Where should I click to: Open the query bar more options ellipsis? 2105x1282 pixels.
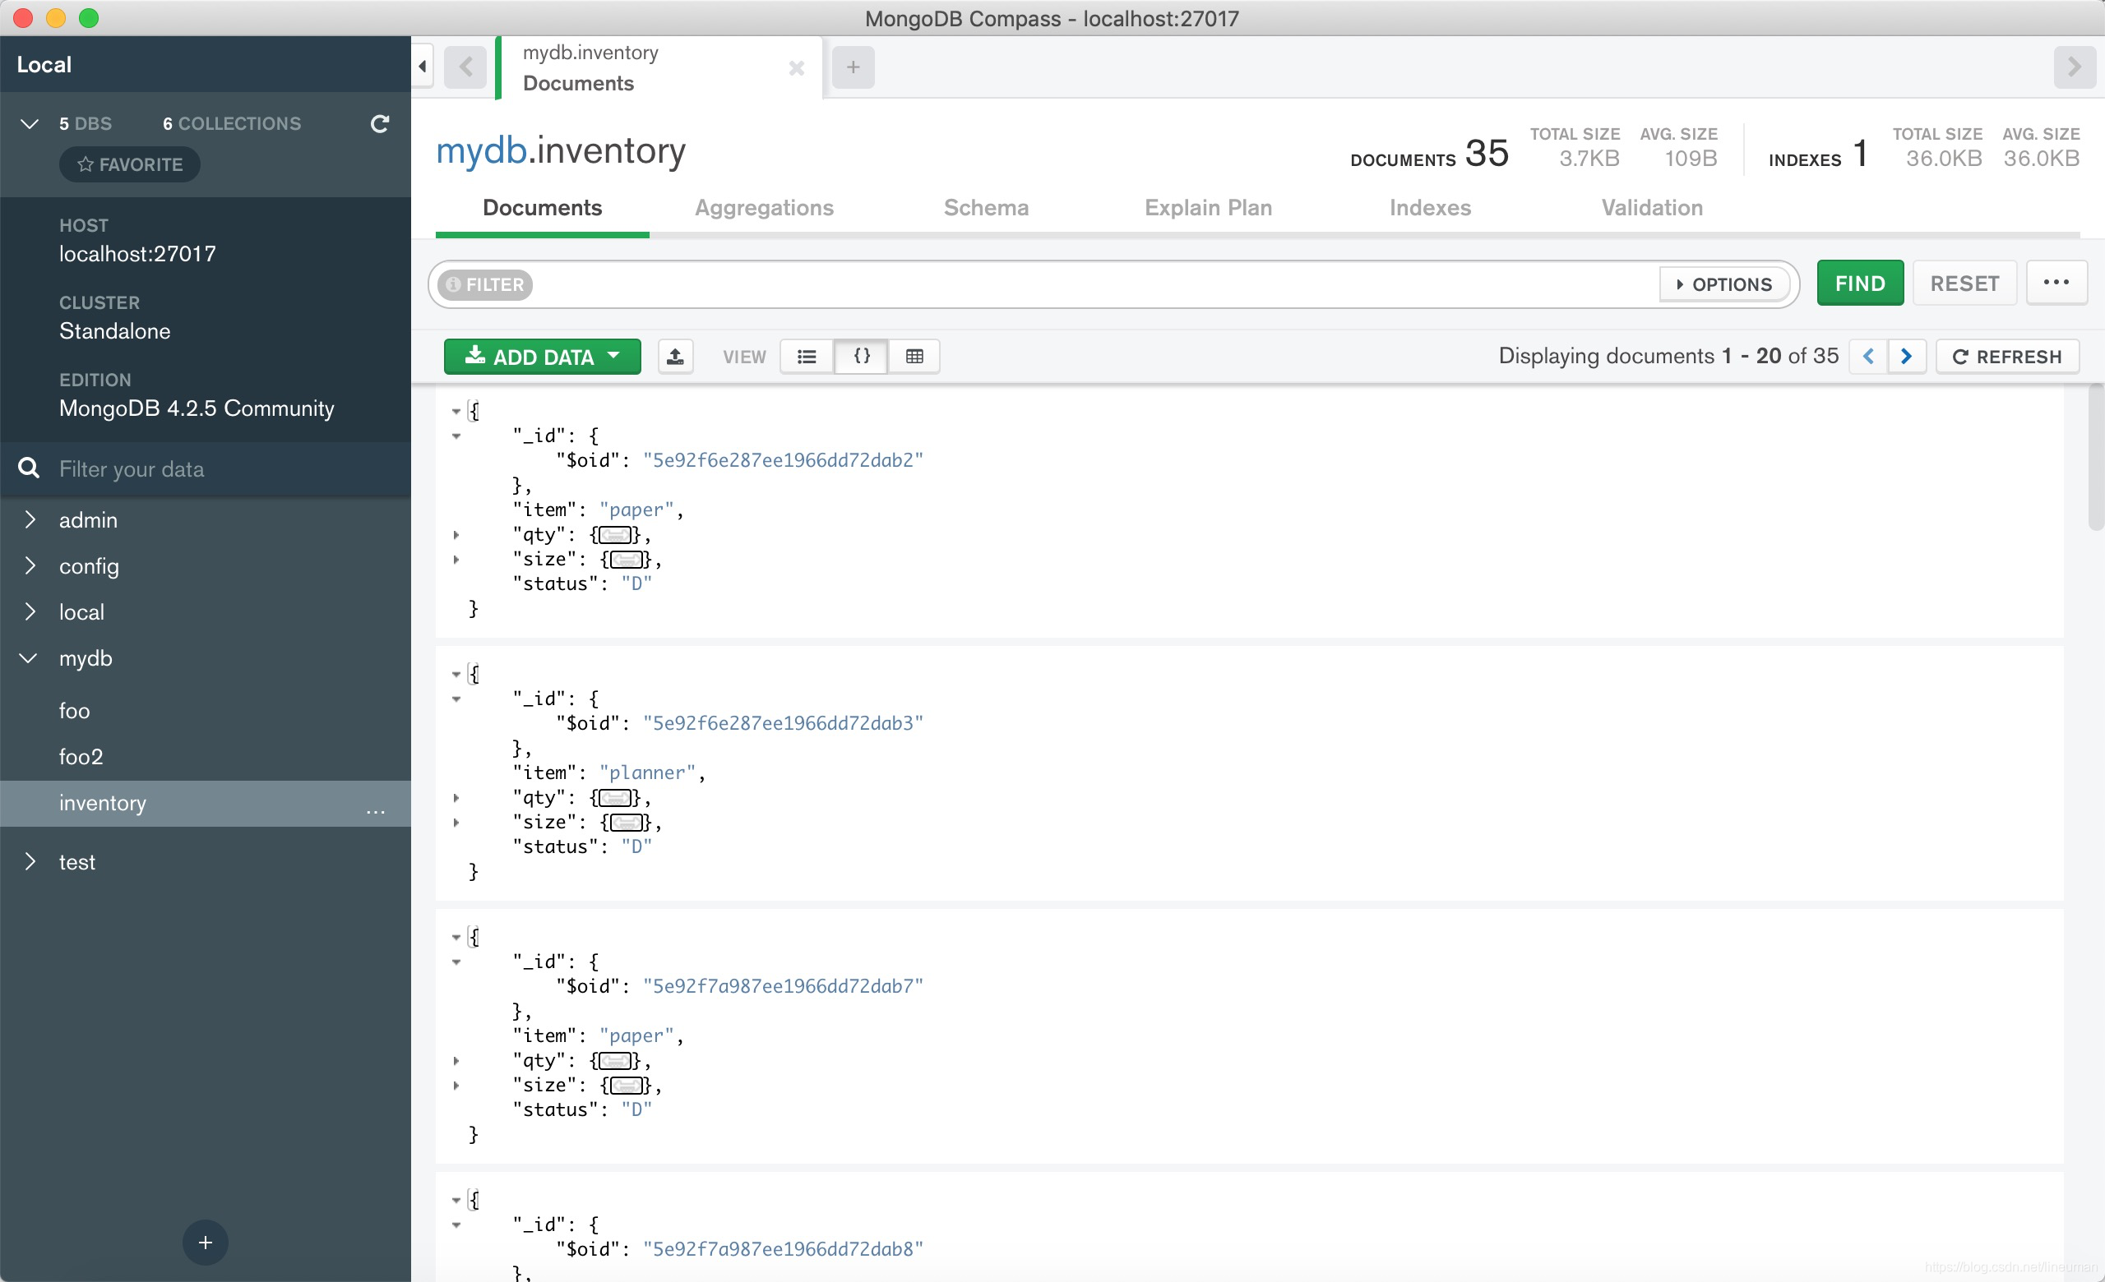coord(2056,283)
